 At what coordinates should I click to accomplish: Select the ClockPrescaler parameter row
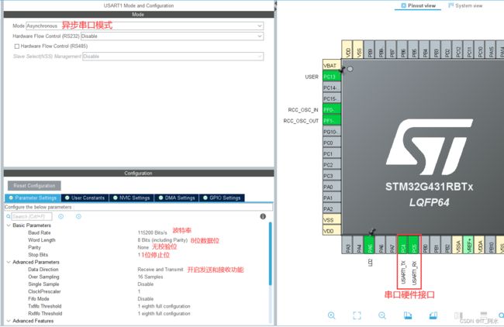[x=137, y=291]
